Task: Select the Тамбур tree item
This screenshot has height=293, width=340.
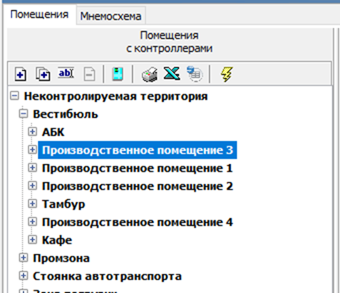Action: [63, 205]
